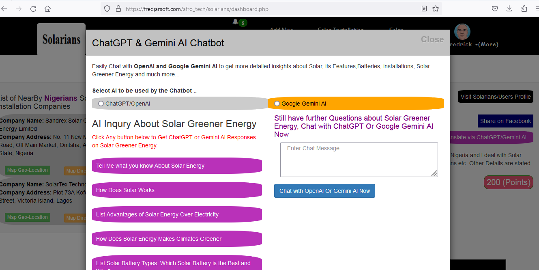The width and height of the screenshot is (539, 270).
Task: Open the browser home page icon
Action: click(x=48, y=9)
